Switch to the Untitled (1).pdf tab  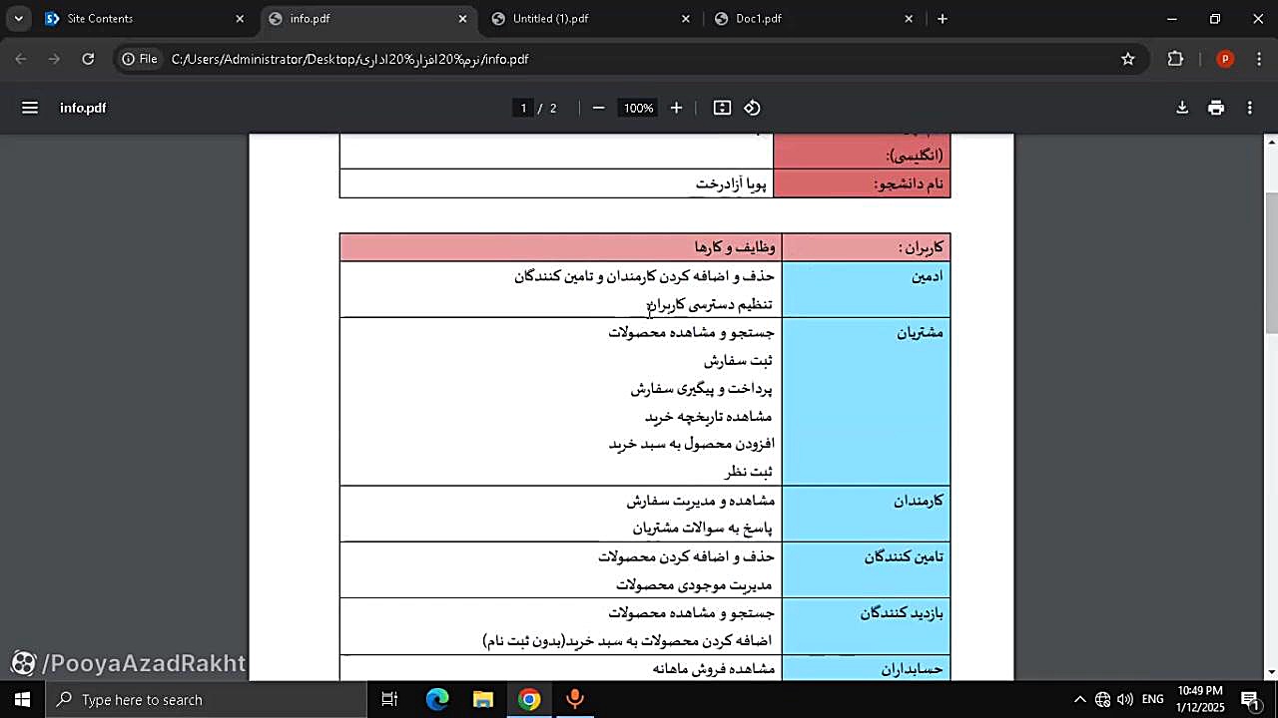point(591,18)
